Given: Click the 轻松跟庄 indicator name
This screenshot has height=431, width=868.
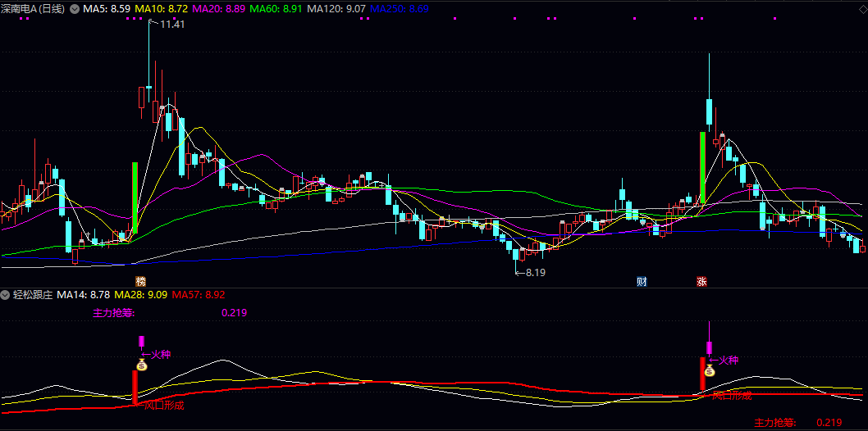Looking at the screenshot, I should pos(33,295).
